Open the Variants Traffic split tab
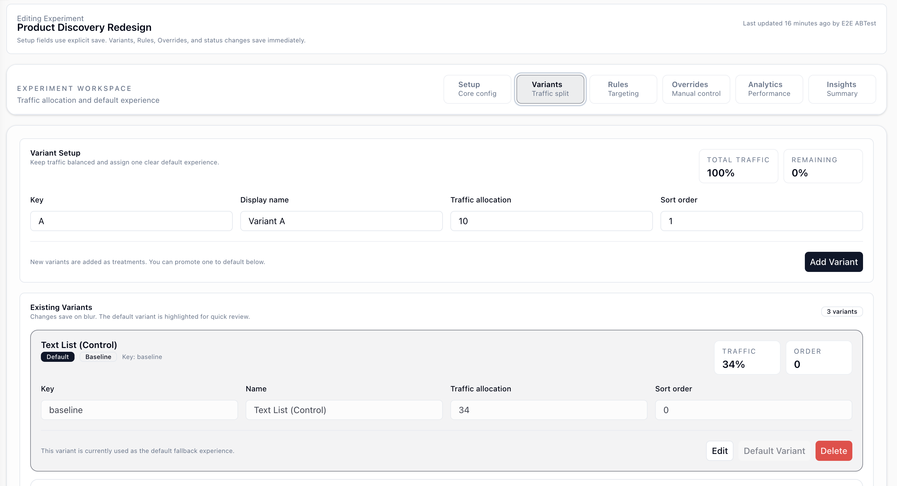 pos(550,89)
